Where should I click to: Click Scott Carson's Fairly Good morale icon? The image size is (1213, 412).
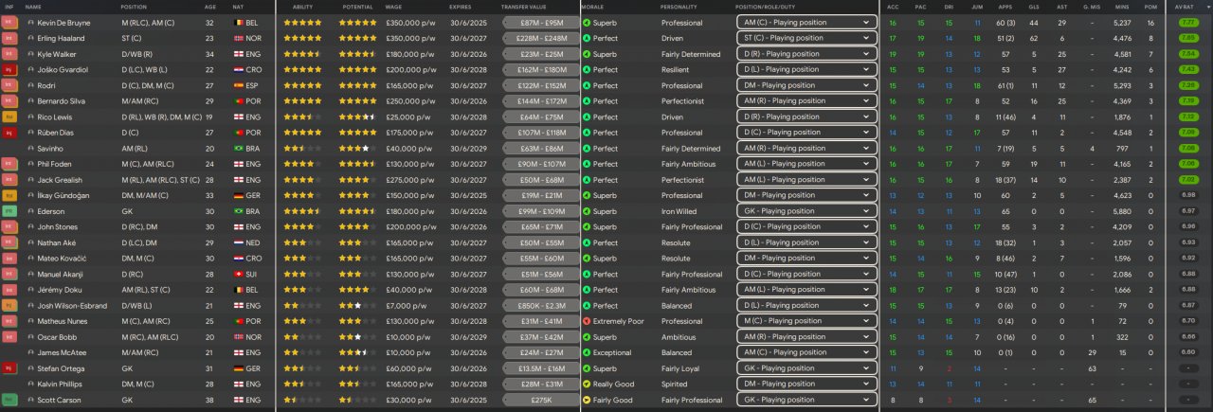587,400
